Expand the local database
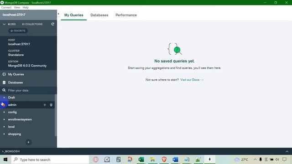 coord(4,127)
